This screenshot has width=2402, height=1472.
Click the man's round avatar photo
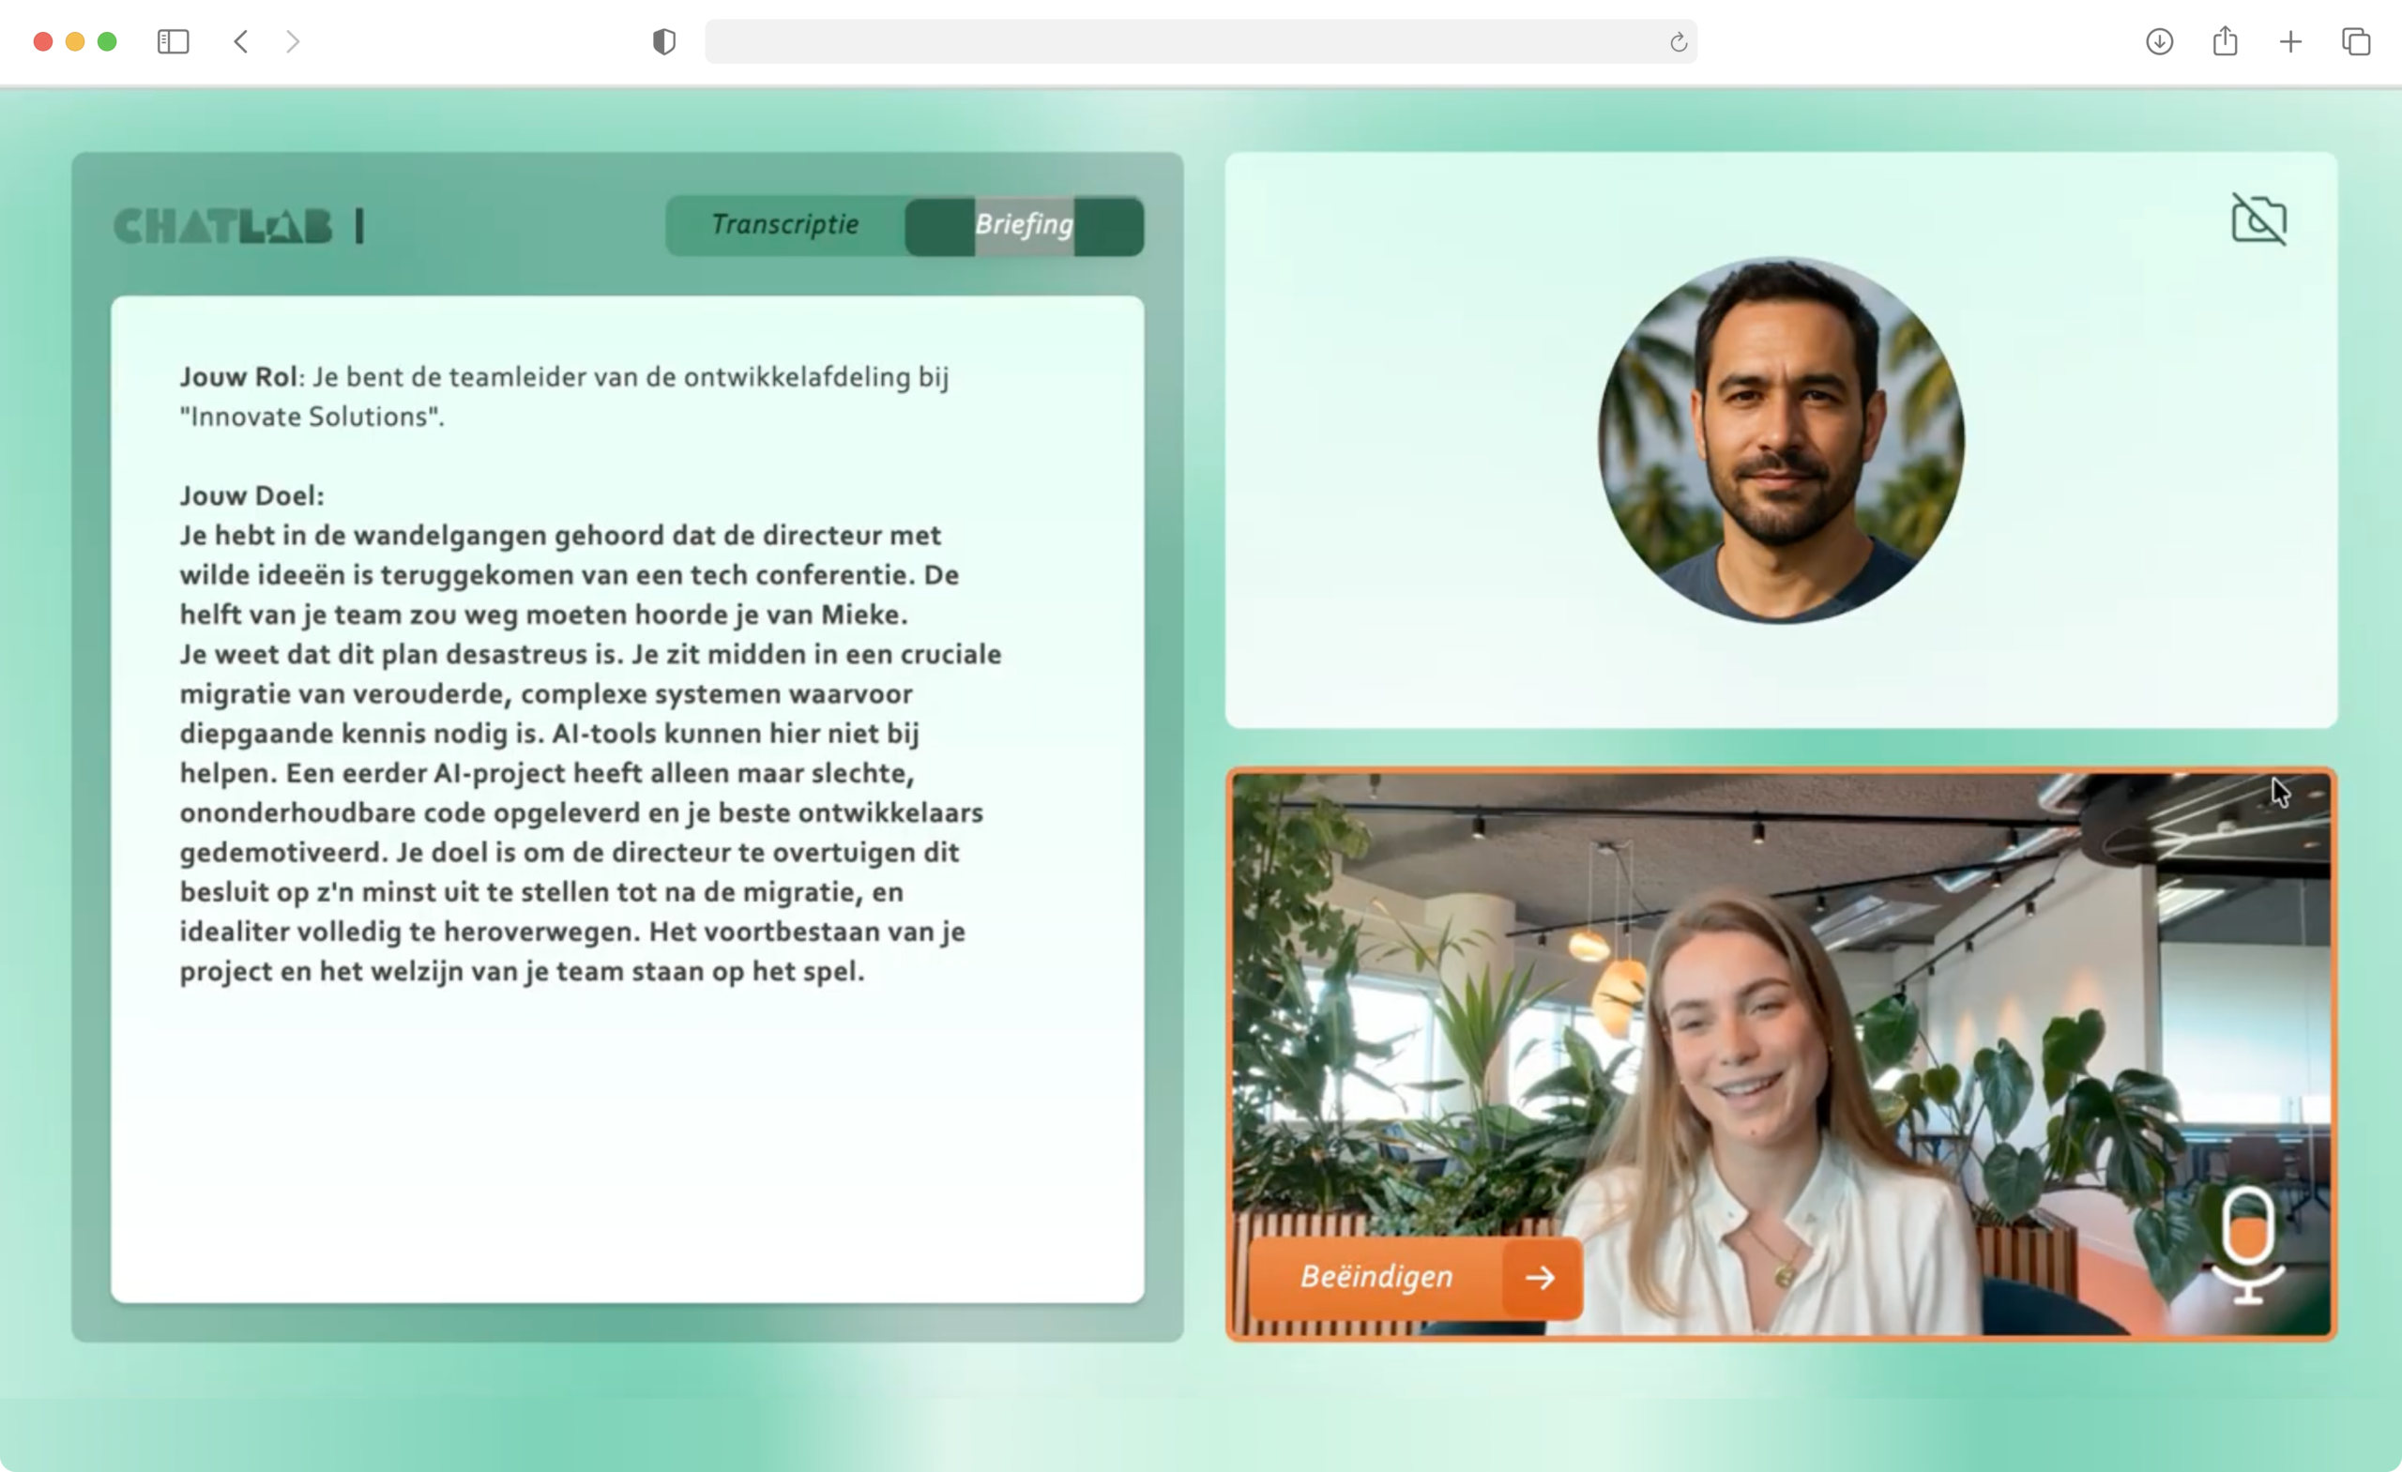tap(1780, 441)
